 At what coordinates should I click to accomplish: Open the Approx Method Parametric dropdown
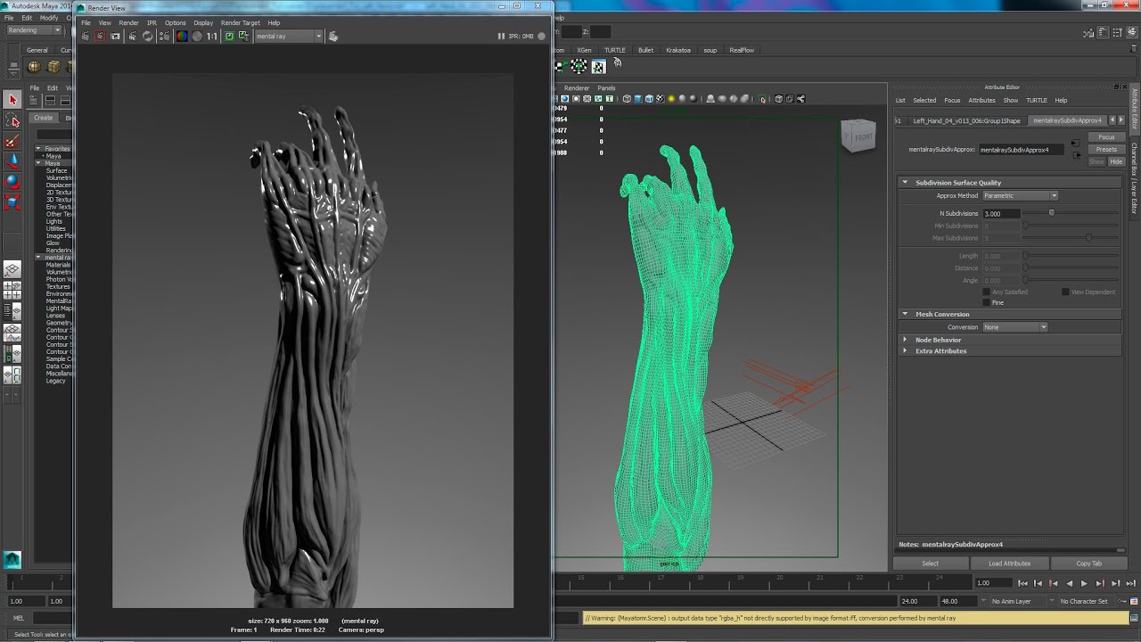pyautogui.click(x=1020, y=195)
